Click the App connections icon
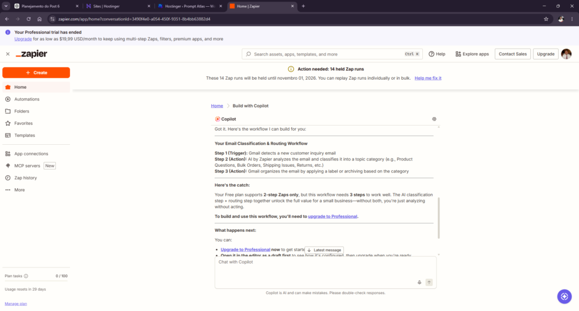The image size is (579, 311). click(8, 154)
